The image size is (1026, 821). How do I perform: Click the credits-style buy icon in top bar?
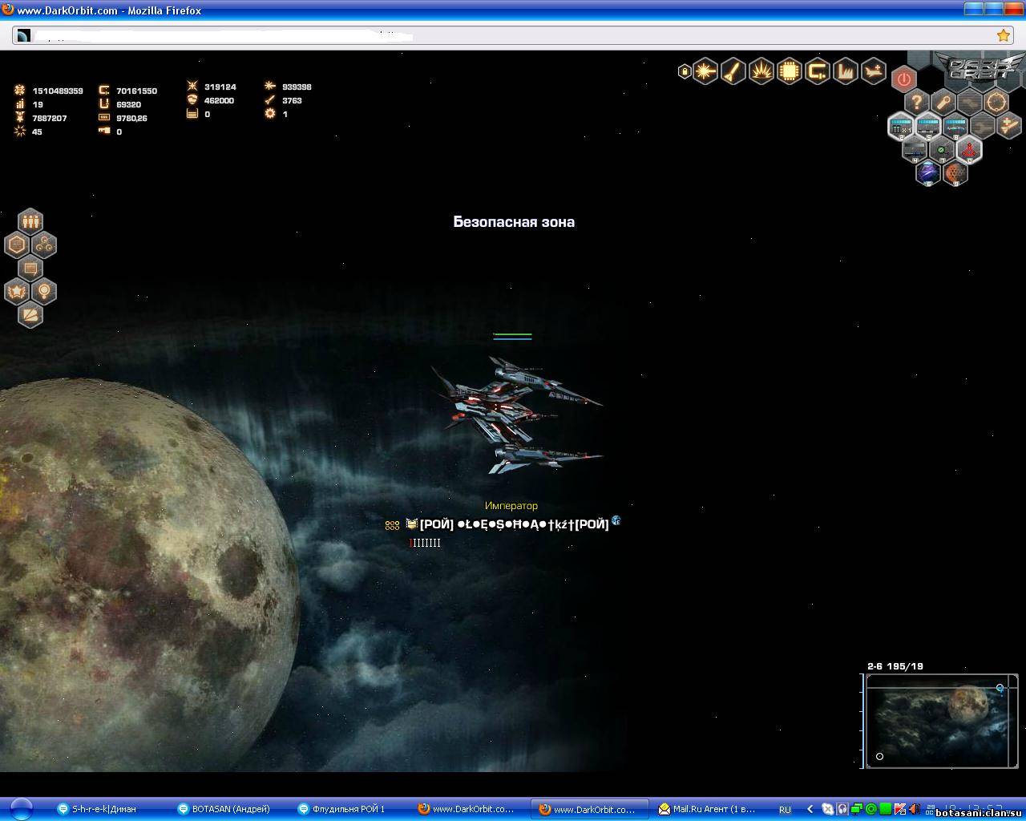(817, 71)
